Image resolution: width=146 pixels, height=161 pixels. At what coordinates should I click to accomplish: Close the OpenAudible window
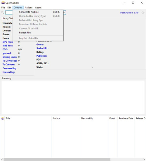[x=142, y=3]
